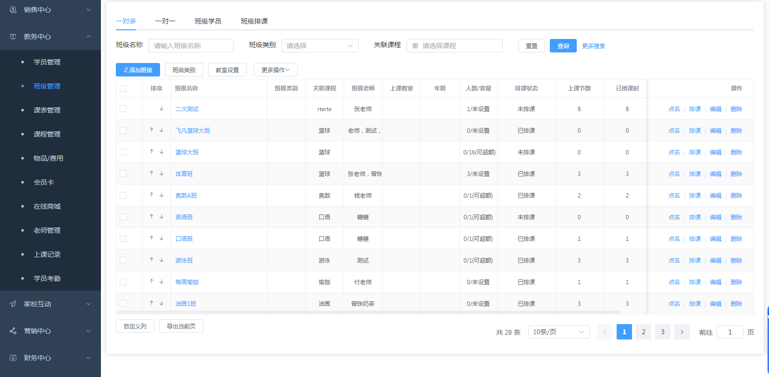Screen dimensions: 769x377
Task: Switch to the 一对一 tab
Action: (165, 21)
